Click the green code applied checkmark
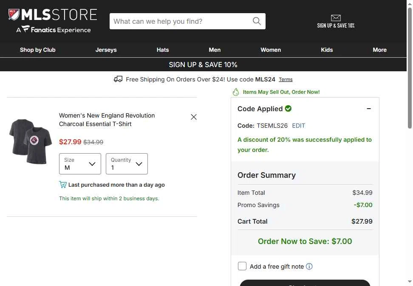Viewport: 413px width, 286px height. click(x=288, y=108)
